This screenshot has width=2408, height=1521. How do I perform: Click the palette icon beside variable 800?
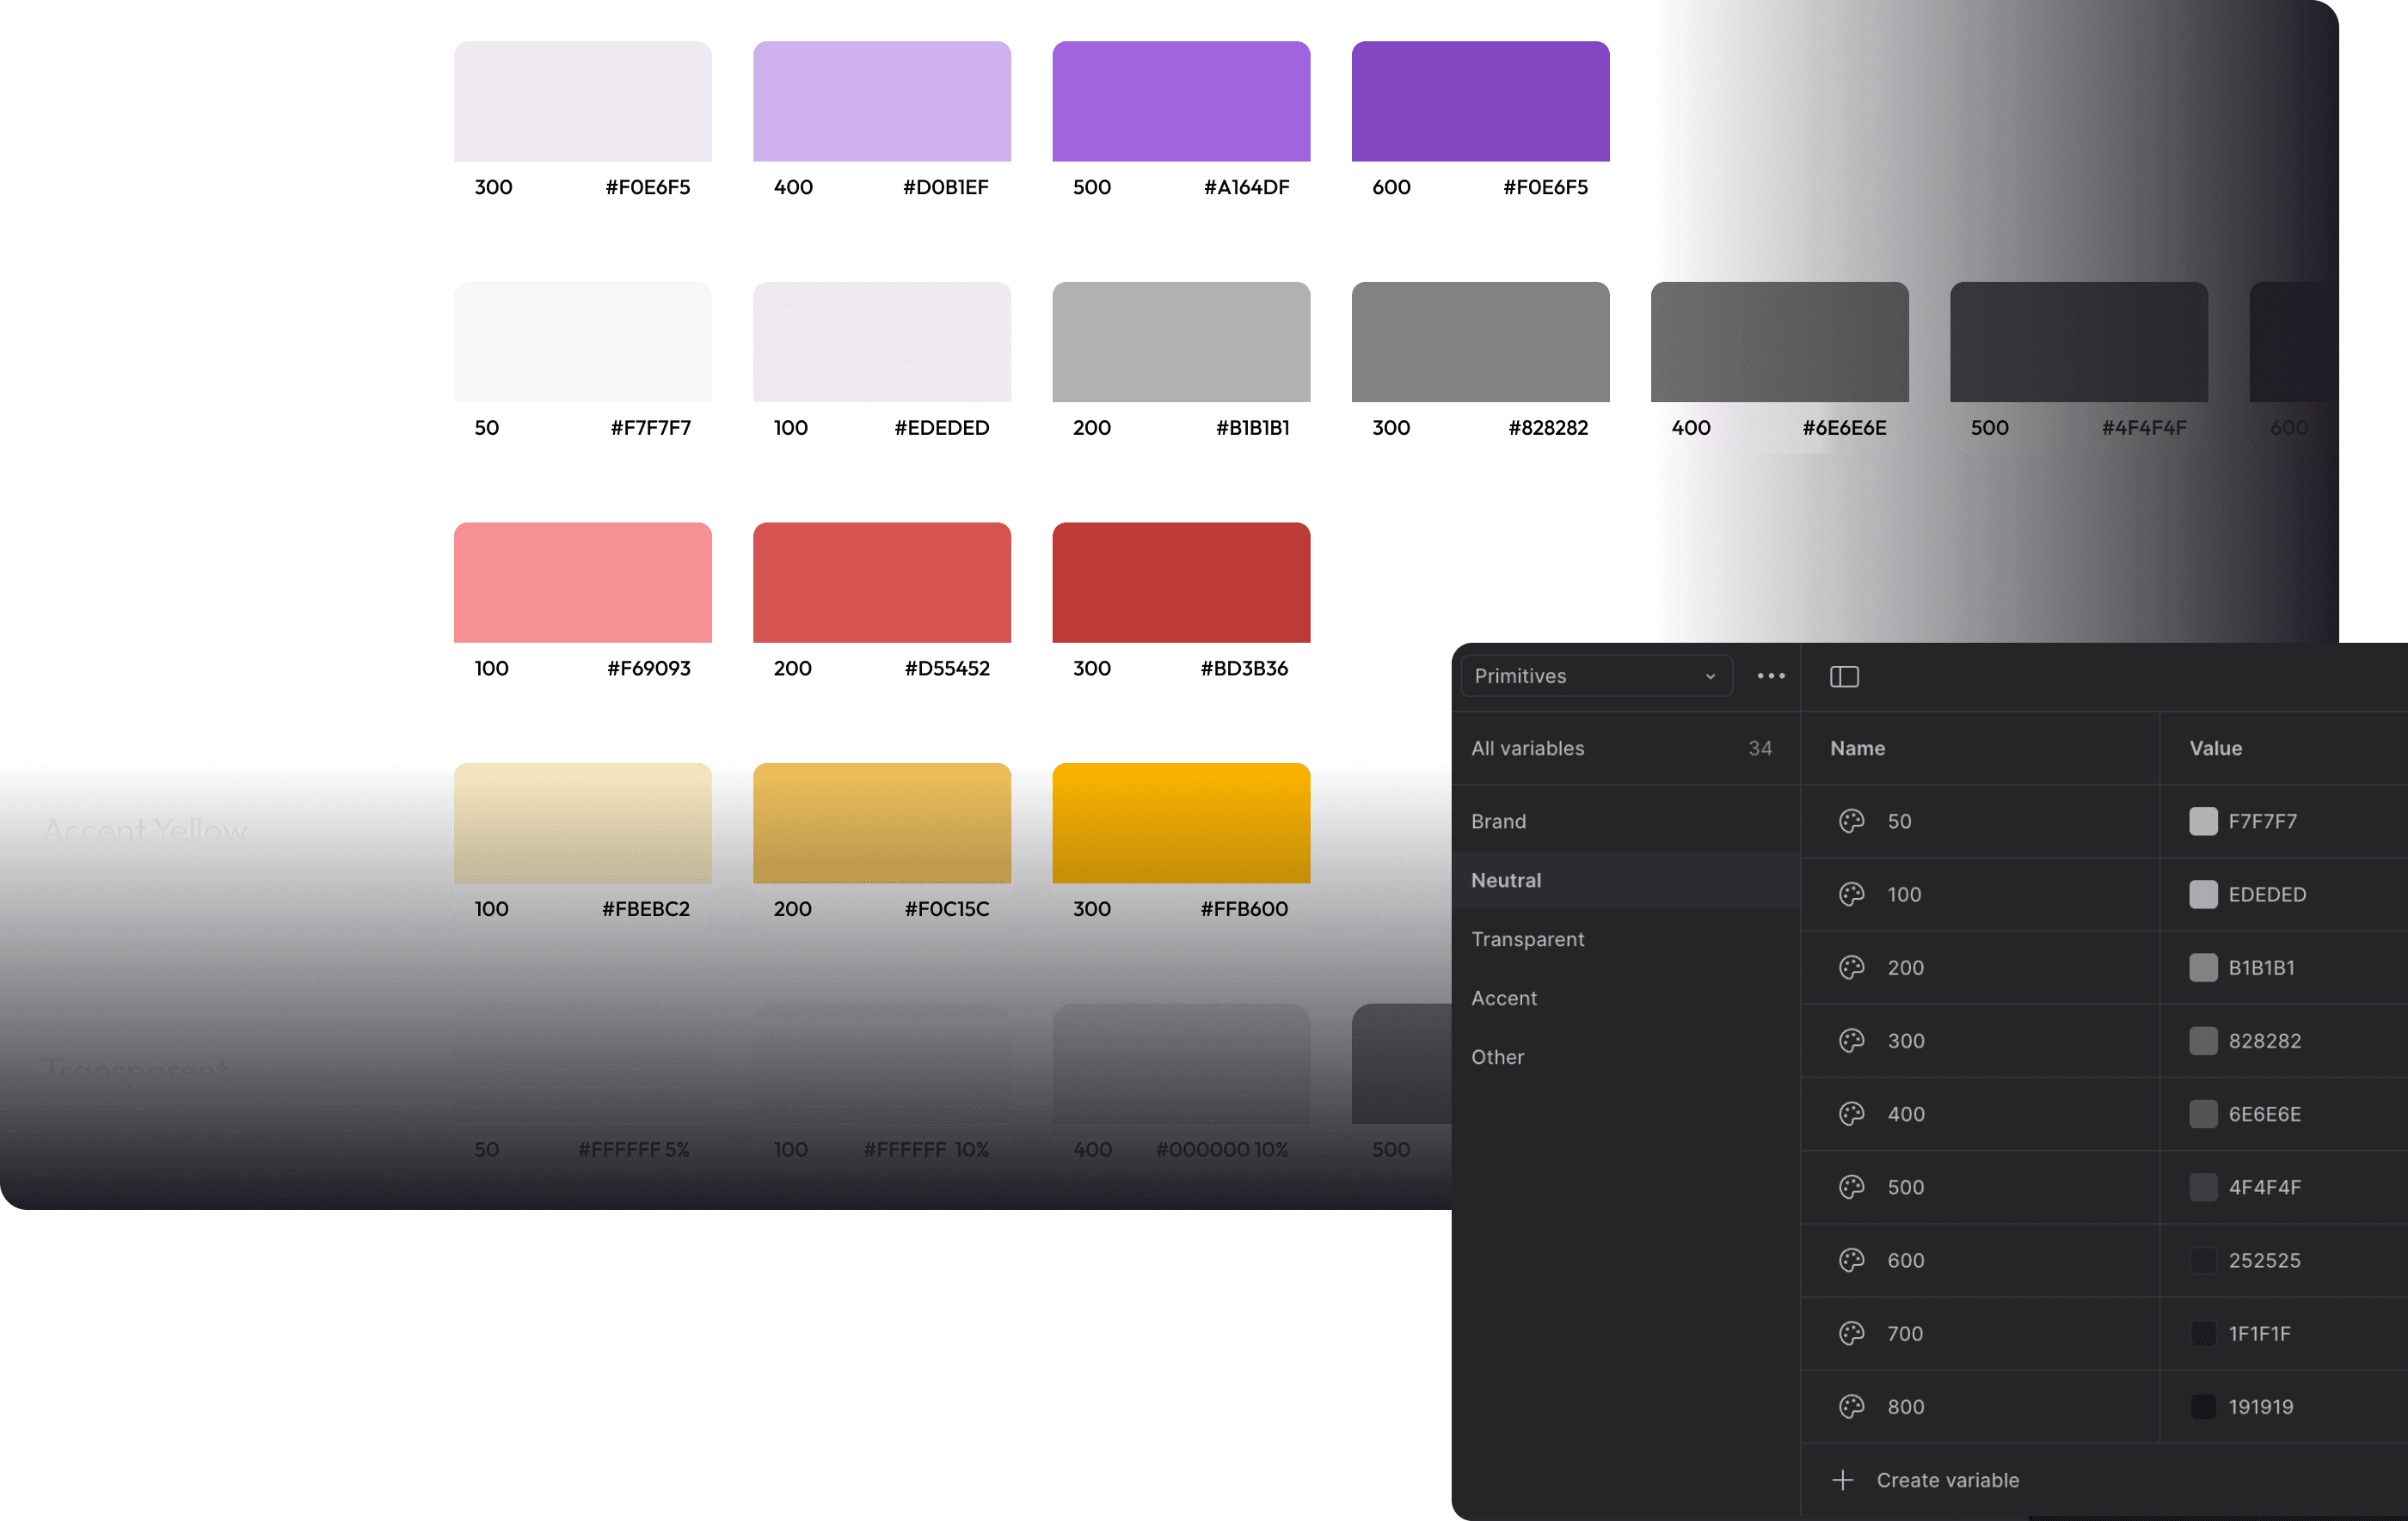point(1851,1406)
